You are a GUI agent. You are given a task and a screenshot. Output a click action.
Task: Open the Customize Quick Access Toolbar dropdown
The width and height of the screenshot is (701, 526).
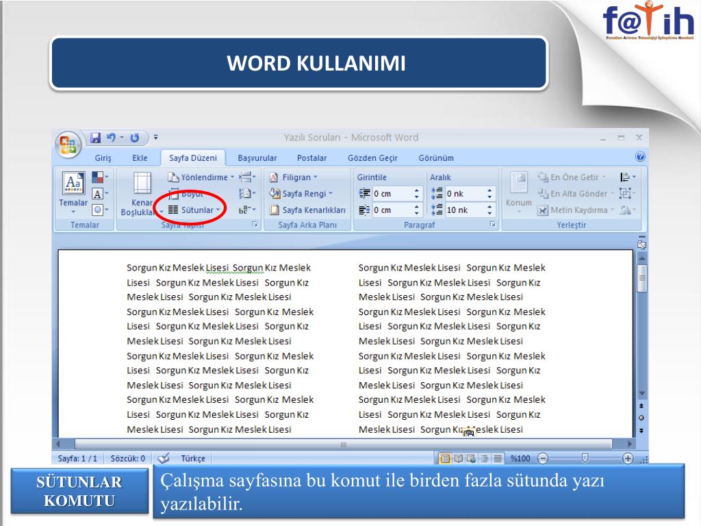tap(155, 137)
